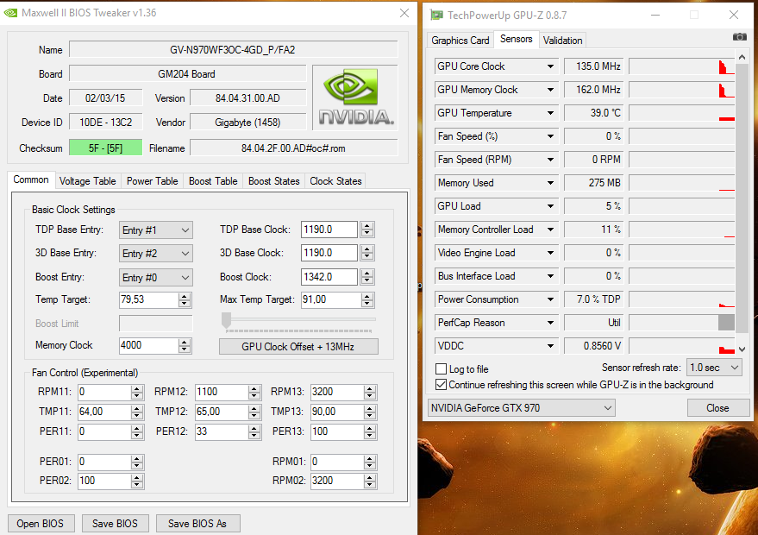Expand the Power Consumption sensor dropdown
Screen dimensions: 758x535
tap(550, 299)
